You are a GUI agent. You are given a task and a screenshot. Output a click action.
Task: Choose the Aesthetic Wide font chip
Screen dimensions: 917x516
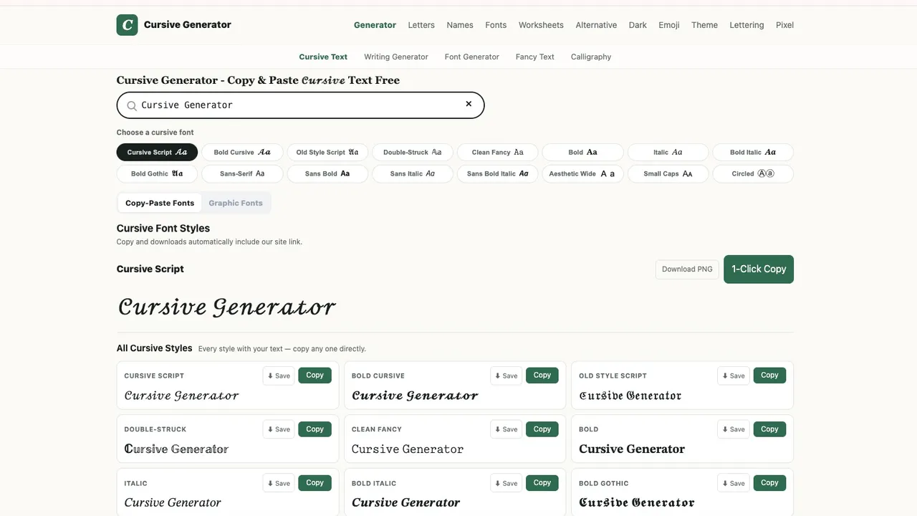coord(582,173)
